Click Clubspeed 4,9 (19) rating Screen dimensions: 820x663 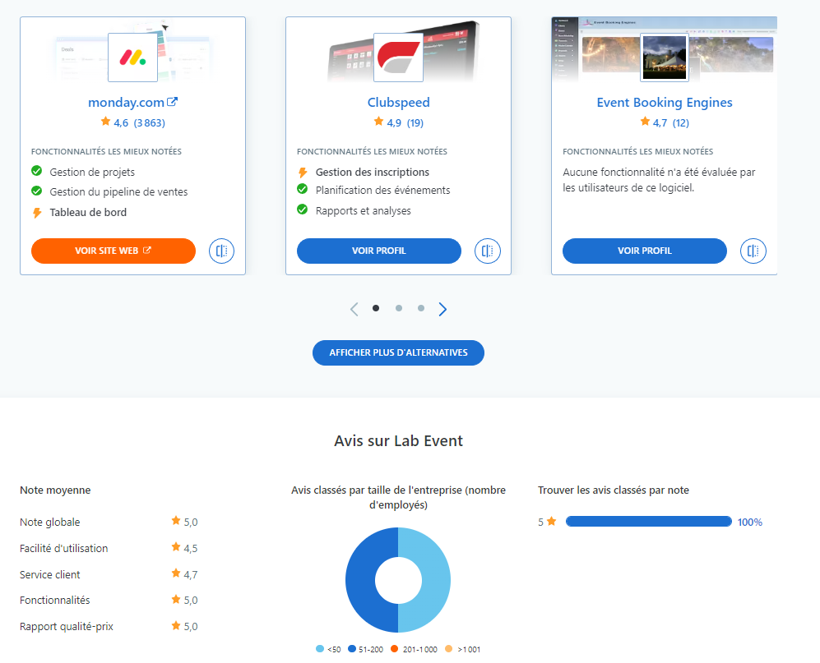[x=399, y=122]
